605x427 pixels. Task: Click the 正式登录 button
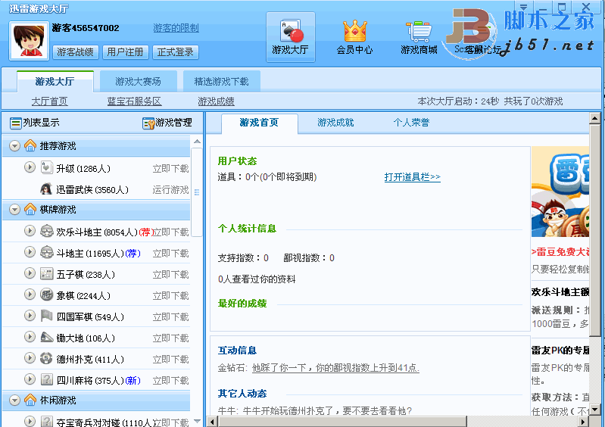[x=176, y=52]
